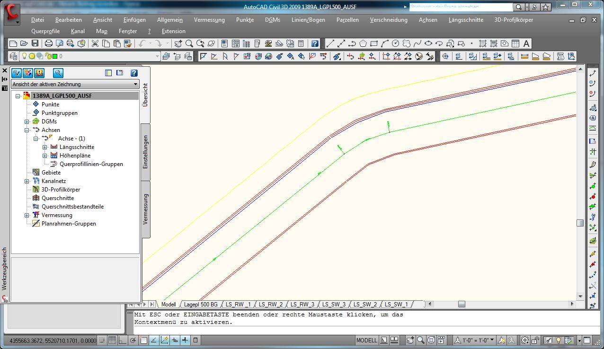
Task: Click the magnifier icon in Toolspace panel
Action: [x=58, y=73]
